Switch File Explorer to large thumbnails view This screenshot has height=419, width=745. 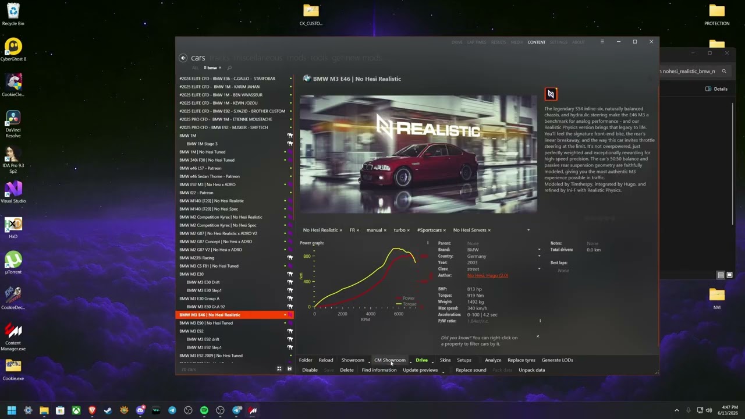point(729,275)
